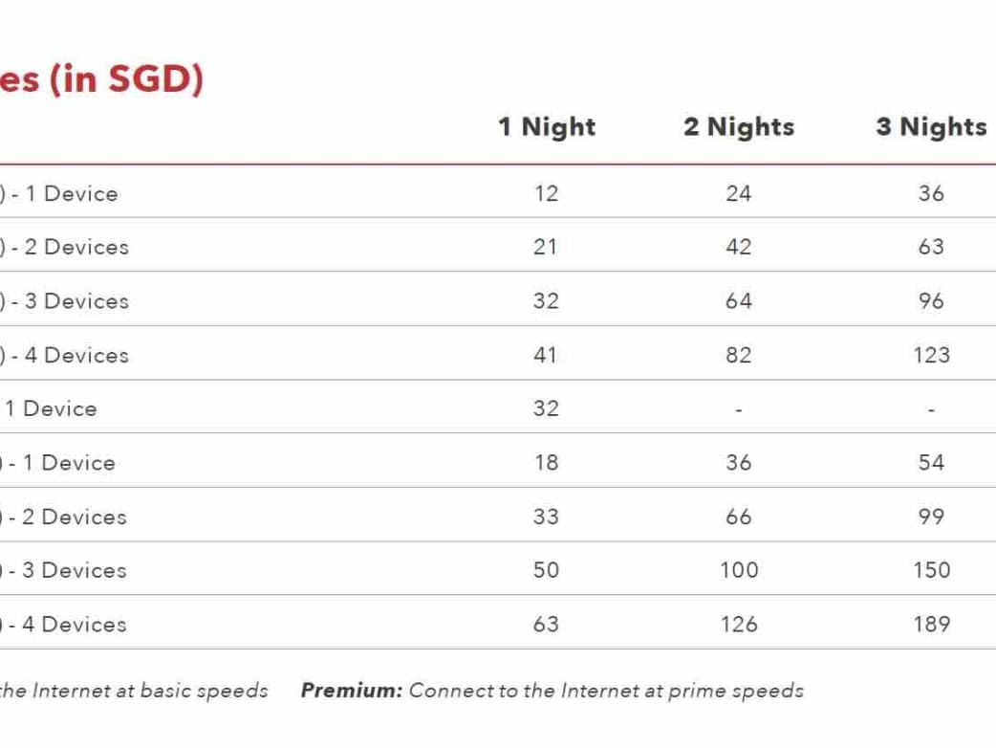
Task: Click the price cell showing 96
Action: (x=931, y=301)
